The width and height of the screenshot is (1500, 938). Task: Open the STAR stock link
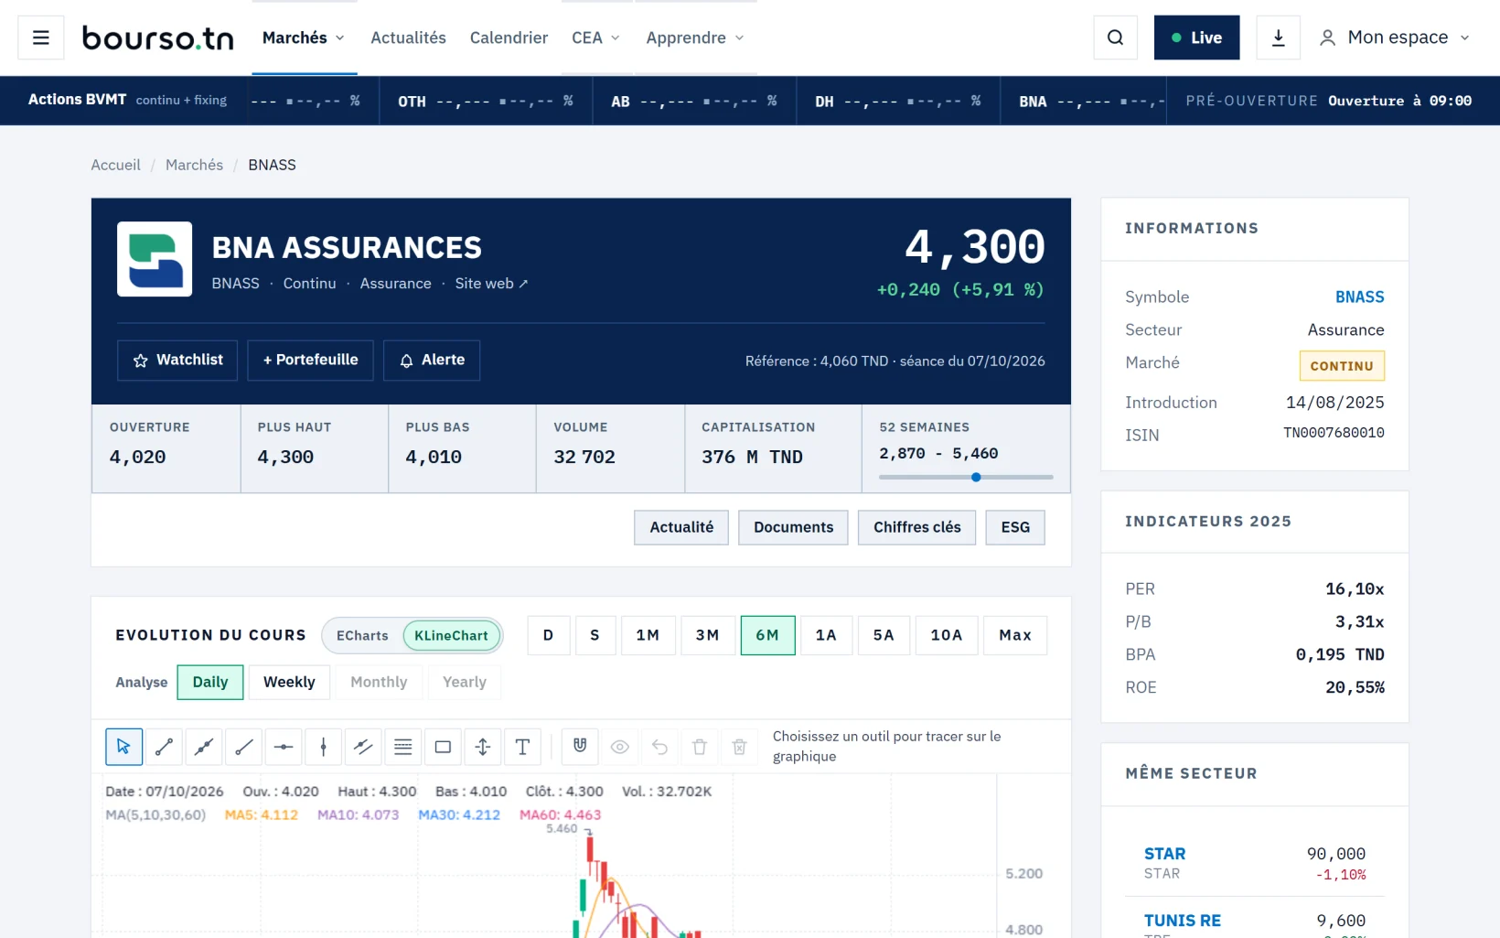(1164, 853)
